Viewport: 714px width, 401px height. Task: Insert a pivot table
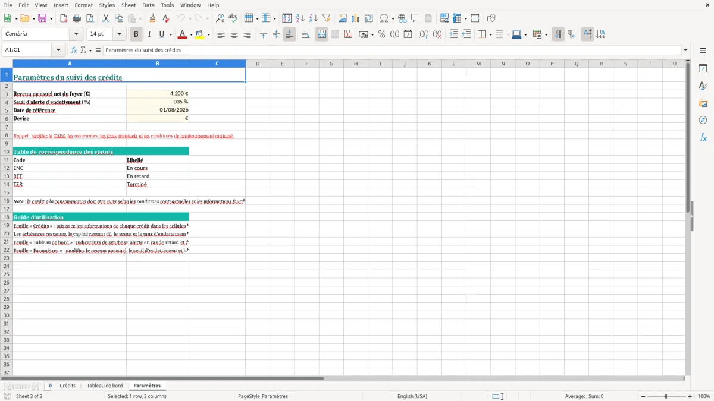(368, 18)
